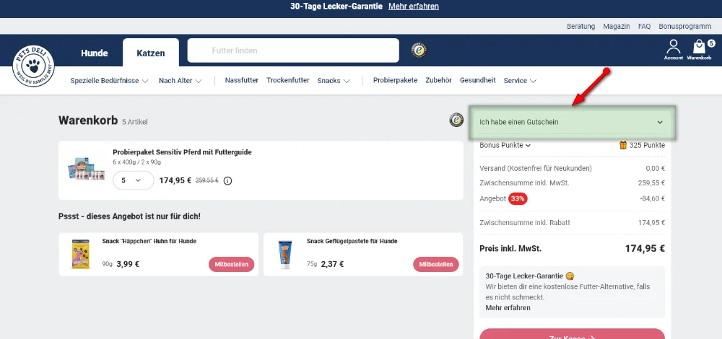Click the 'Futter finden' search field
The width and height of the screenshot is (722, 339).
click(293, 50)
